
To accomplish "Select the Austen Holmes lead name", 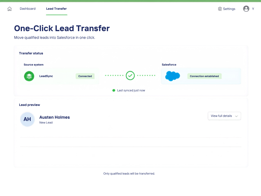I will [x=55, y=117].
